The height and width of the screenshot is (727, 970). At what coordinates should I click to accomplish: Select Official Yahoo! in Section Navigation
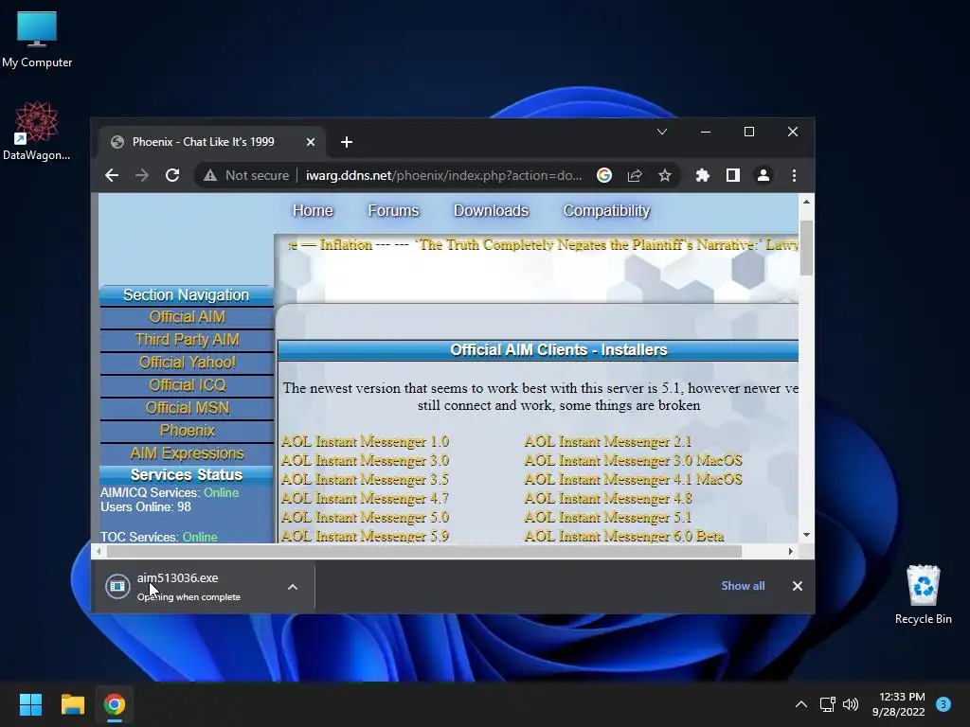pos(187,363)
